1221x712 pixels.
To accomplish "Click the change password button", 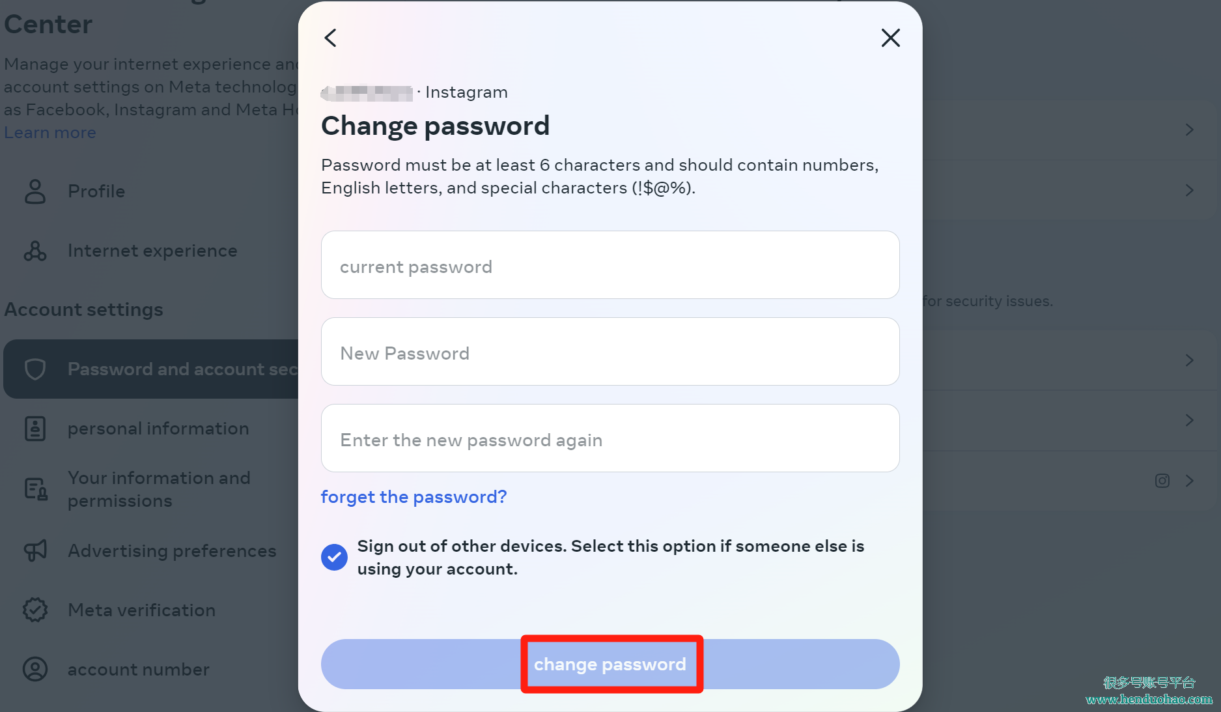I will coord(610,664).
